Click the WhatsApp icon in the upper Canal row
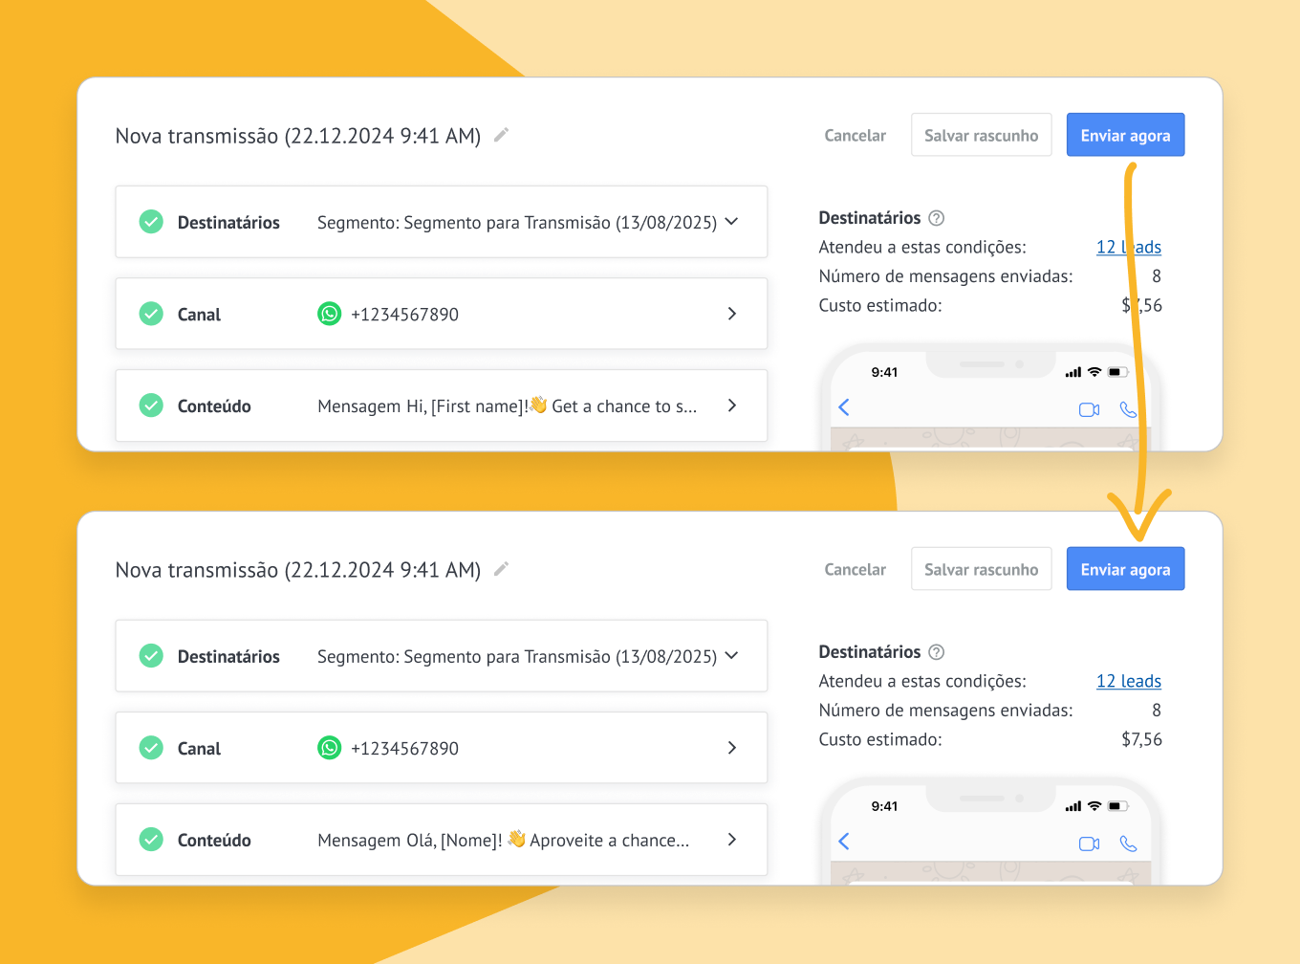The image size is (1300, 964). pos(329,314)
